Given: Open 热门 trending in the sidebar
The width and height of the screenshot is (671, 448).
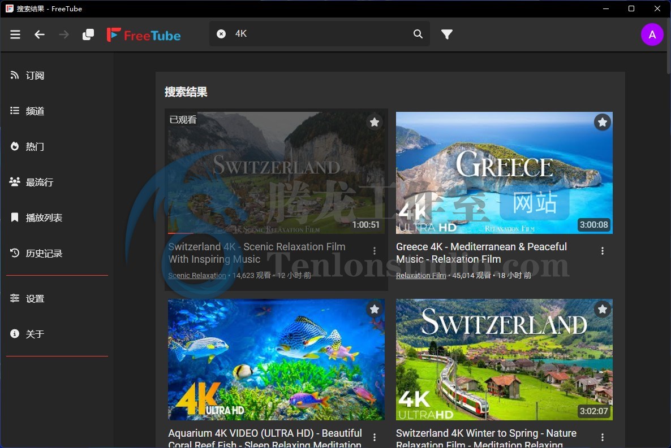Looking at the screenshot, I should tap(57, 147).
